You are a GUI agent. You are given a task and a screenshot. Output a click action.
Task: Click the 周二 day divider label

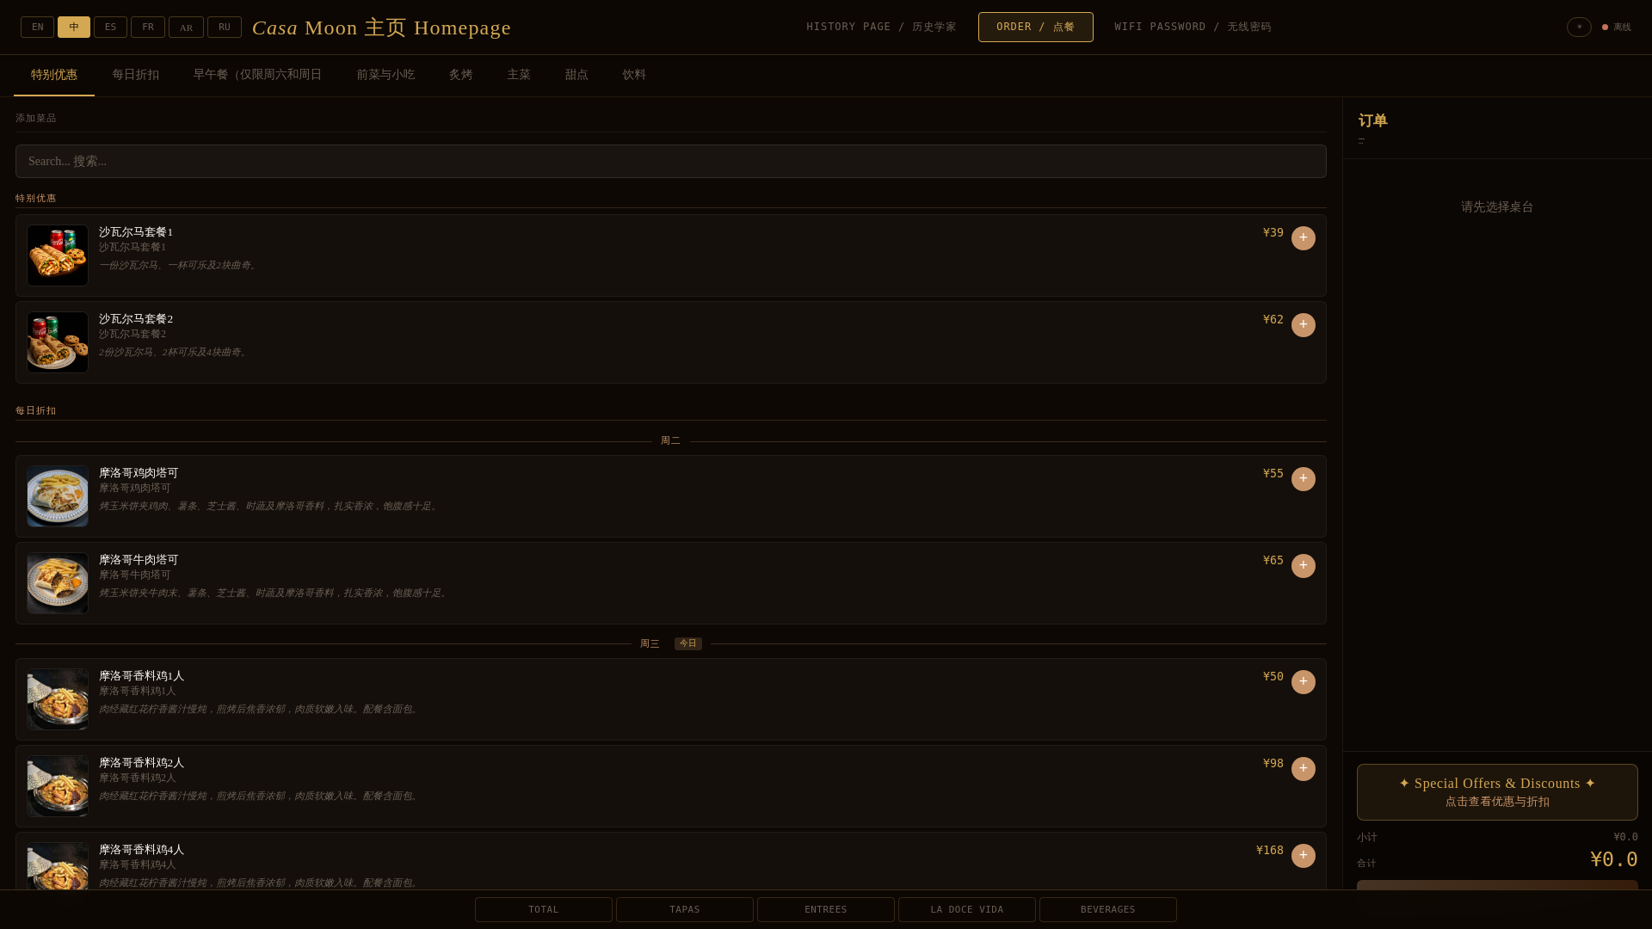(670, 441)
